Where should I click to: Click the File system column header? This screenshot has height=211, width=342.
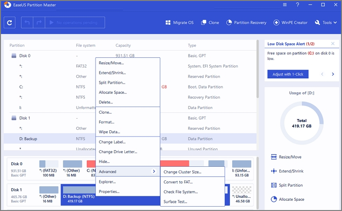[x=85, y=45]
